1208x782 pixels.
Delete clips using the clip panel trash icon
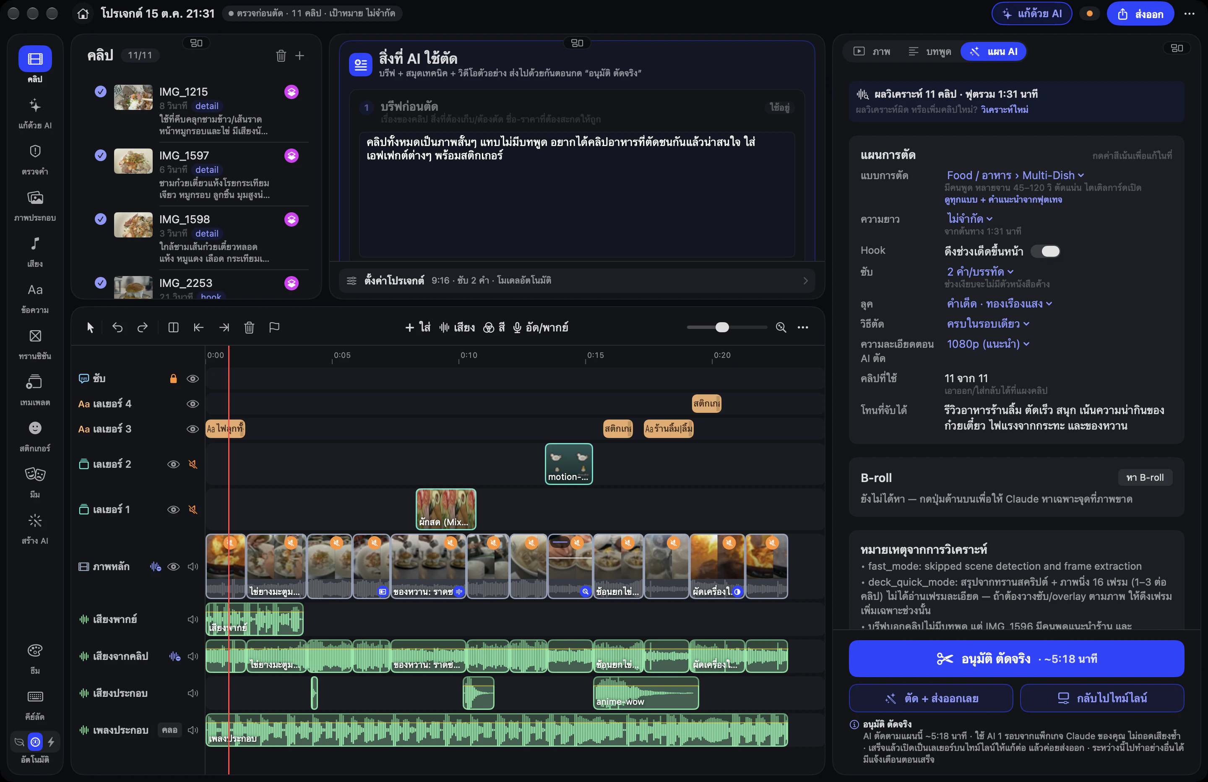[281, 55]
